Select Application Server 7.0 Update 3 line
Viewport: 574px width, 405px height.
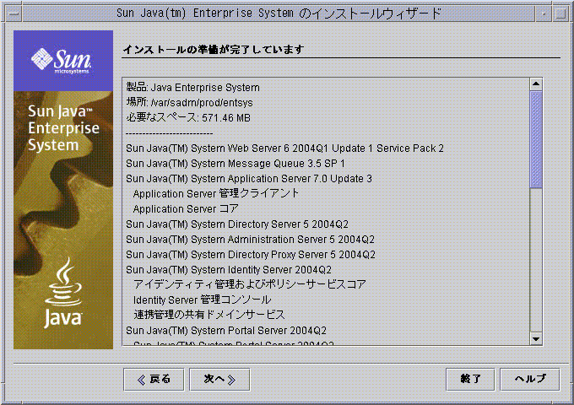[x=249, y=179]
